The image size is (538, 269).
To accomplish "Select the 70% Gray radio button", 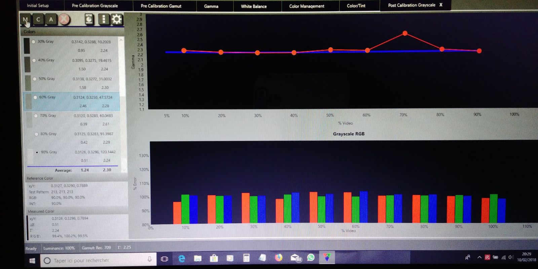I will (x=36, y=116).
